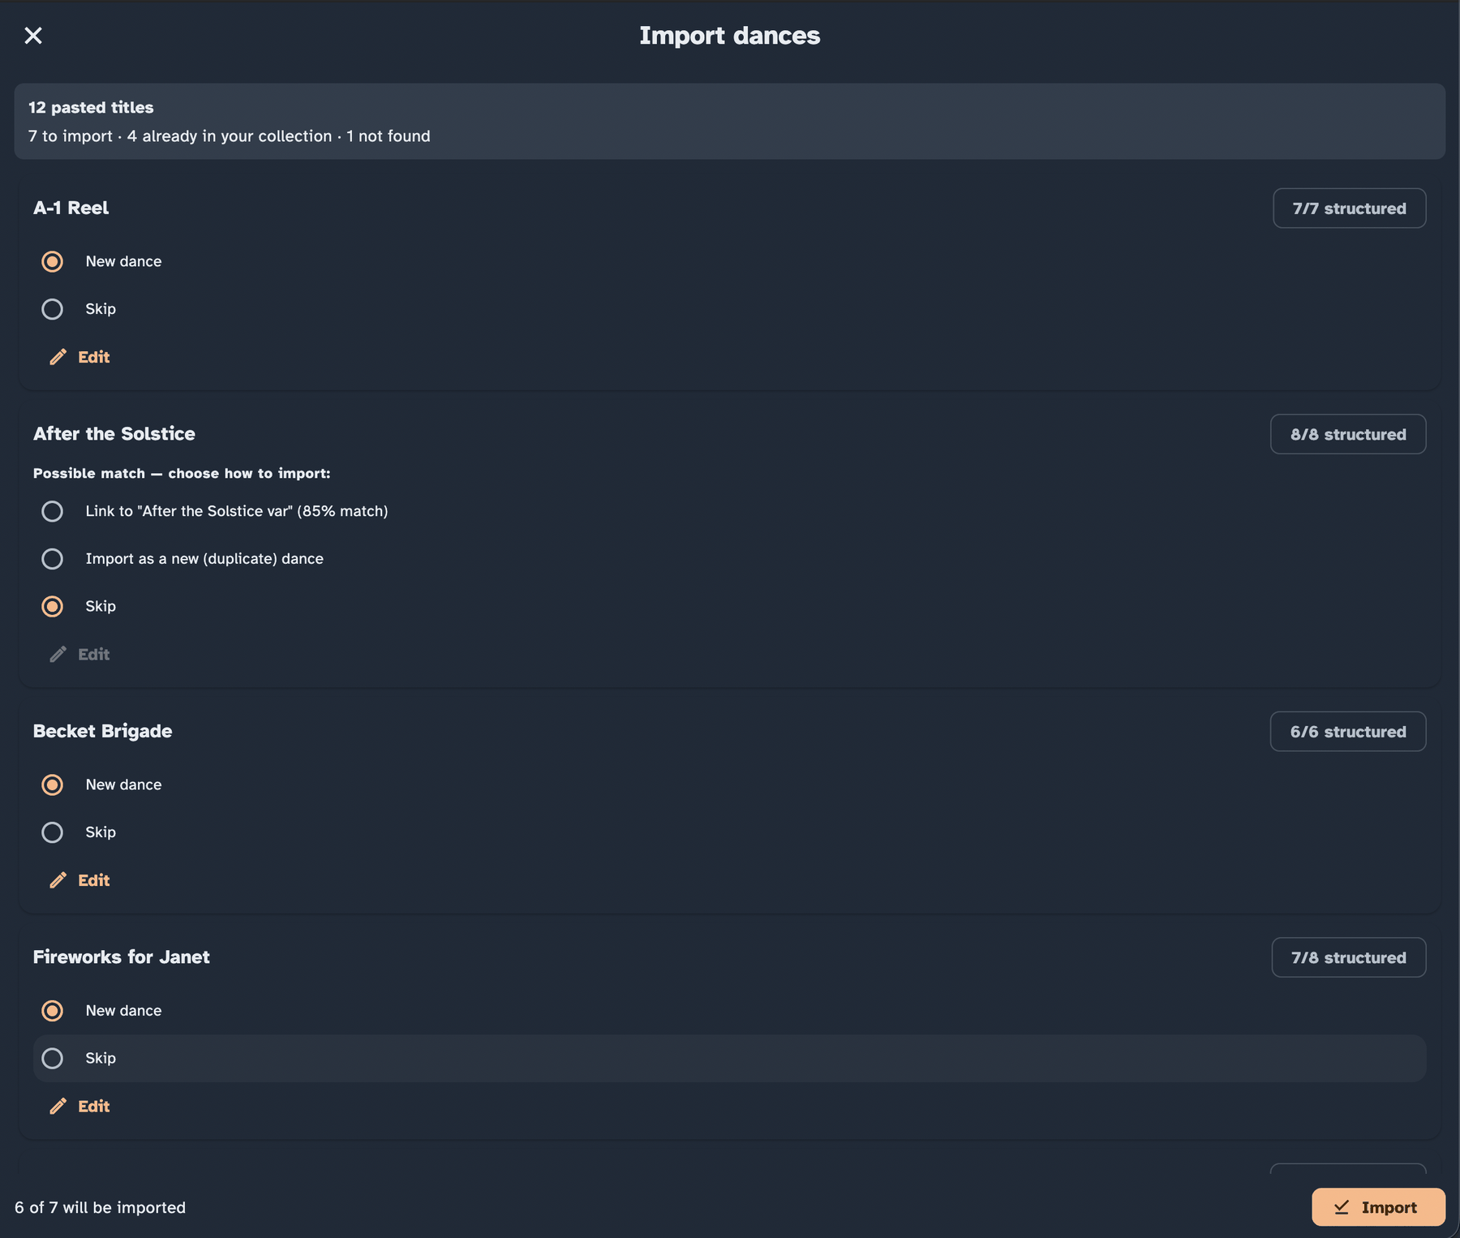Close the Import dances dialog
The height and width of the screenshot is (1238, 1460).
(33, 36)
